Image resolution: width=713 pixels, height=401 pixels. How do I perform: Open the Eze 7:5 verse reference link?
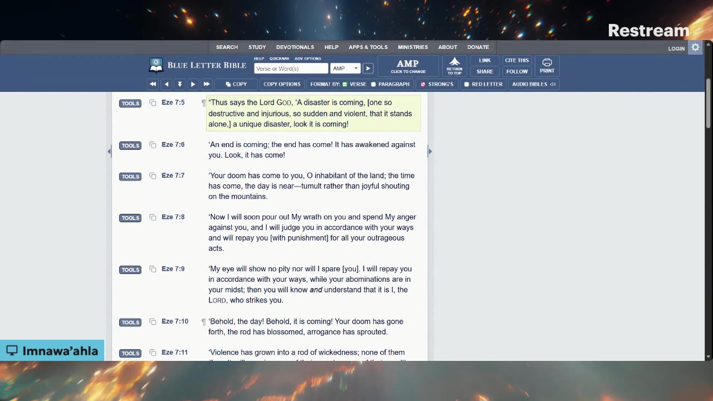tap(173, 102)
